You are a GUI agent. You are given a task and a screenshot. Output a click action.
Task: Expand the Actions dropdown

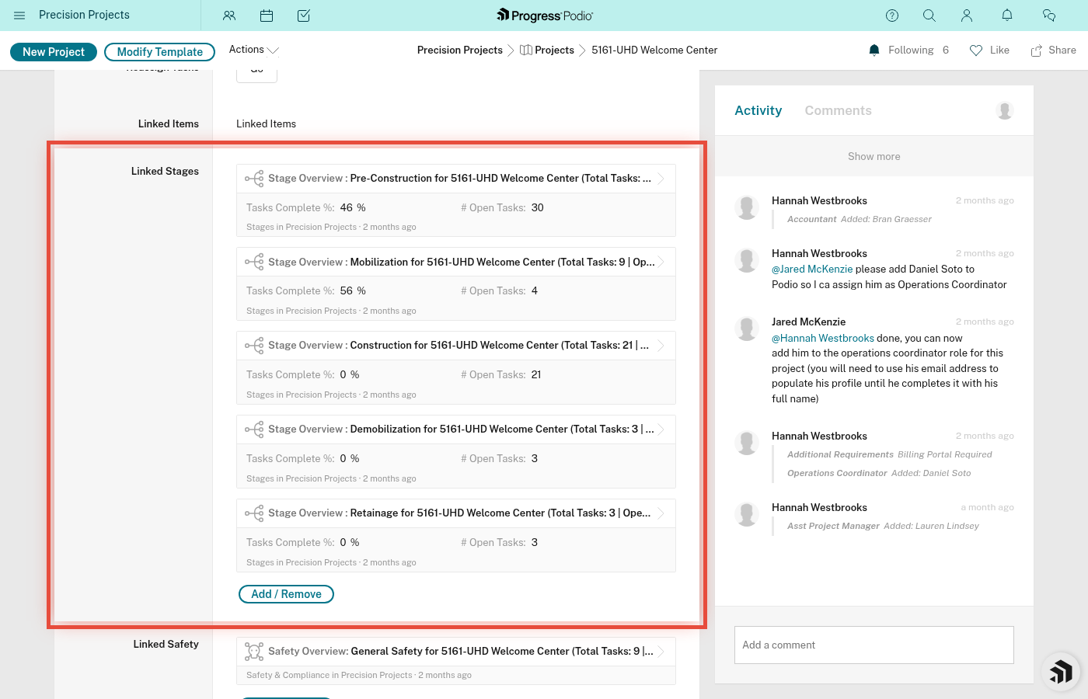click(x=253, y=50)
